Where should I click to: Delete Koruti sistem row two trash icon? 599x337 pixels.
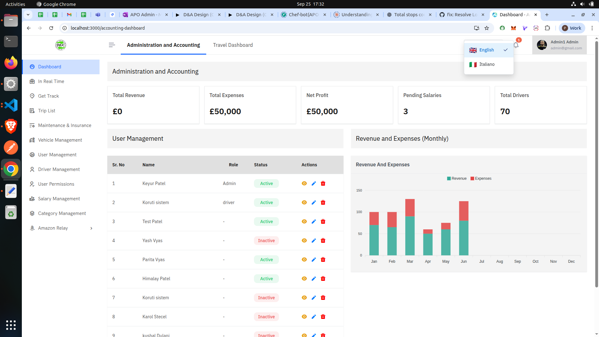pos(323,203)
